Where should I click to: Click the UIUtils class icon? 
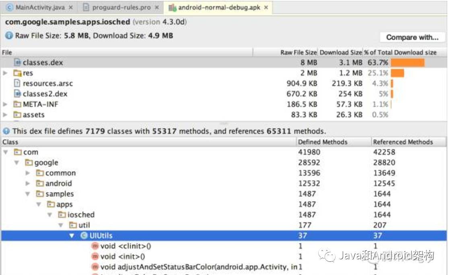click(x=84, y=236)
